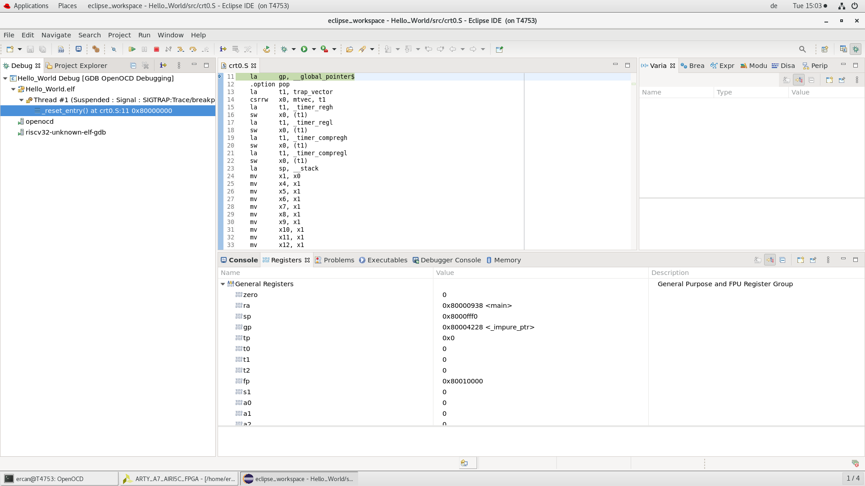Click the Run External Tools icon
The image size is (865, 486).
coord(324,49)
